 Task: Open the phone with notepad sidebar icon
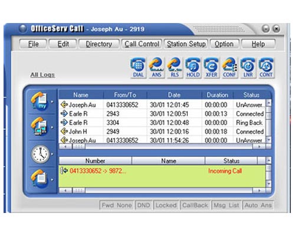(x=39, y=179)
